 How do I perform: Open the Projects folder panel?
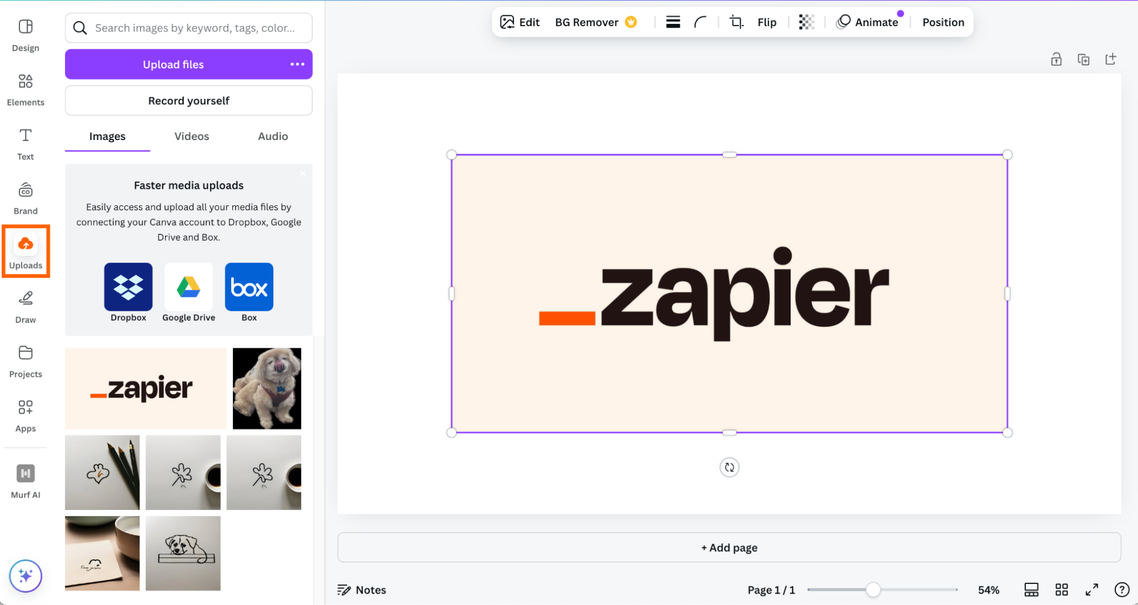(26, 361)
